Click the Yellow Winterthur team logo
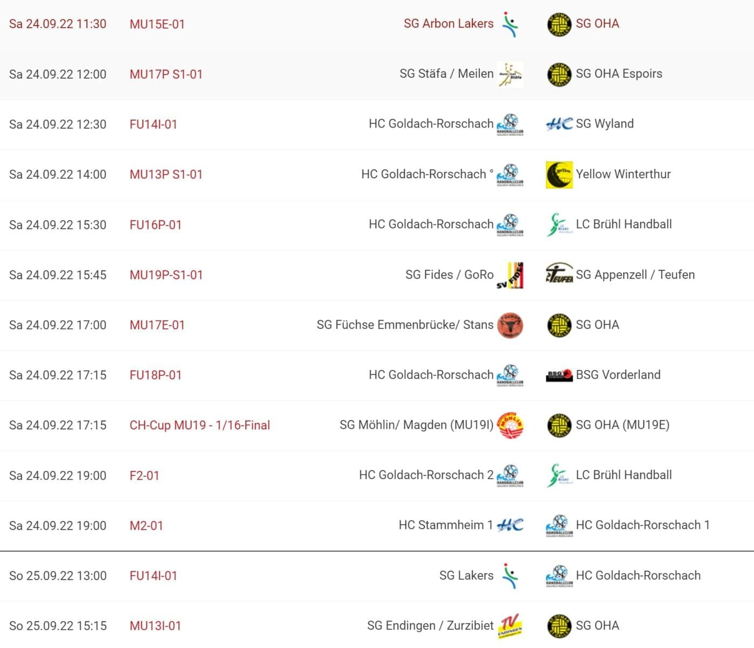The image size is (754, 648). pyautogui.click(x=559, y=174)
